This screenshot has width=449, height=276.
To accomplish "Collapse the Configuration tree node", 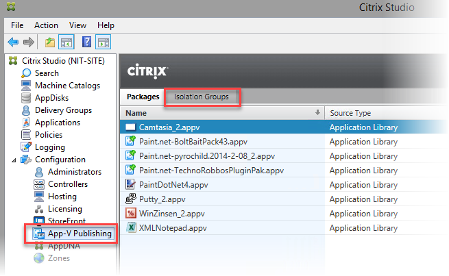I will coord(14,160).
